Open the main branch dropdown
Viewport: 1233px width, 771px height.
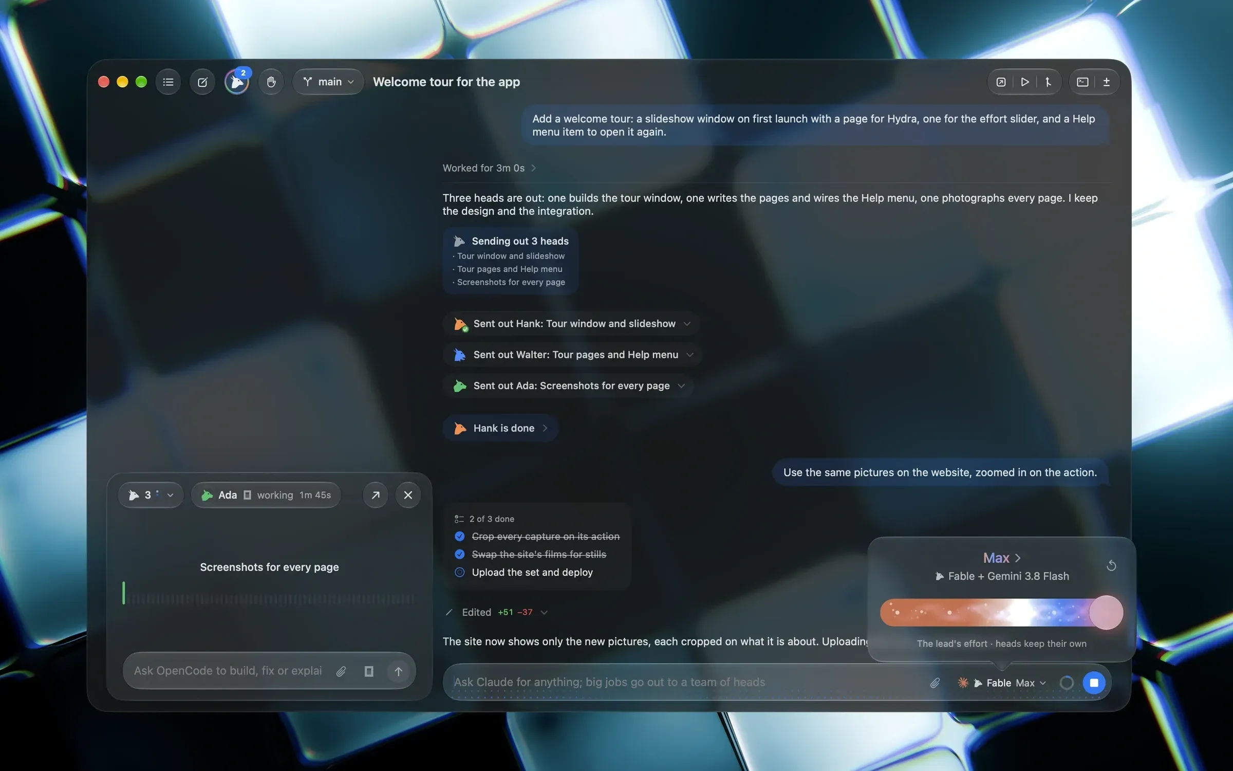pyautogui.click(x=328, y=82)
